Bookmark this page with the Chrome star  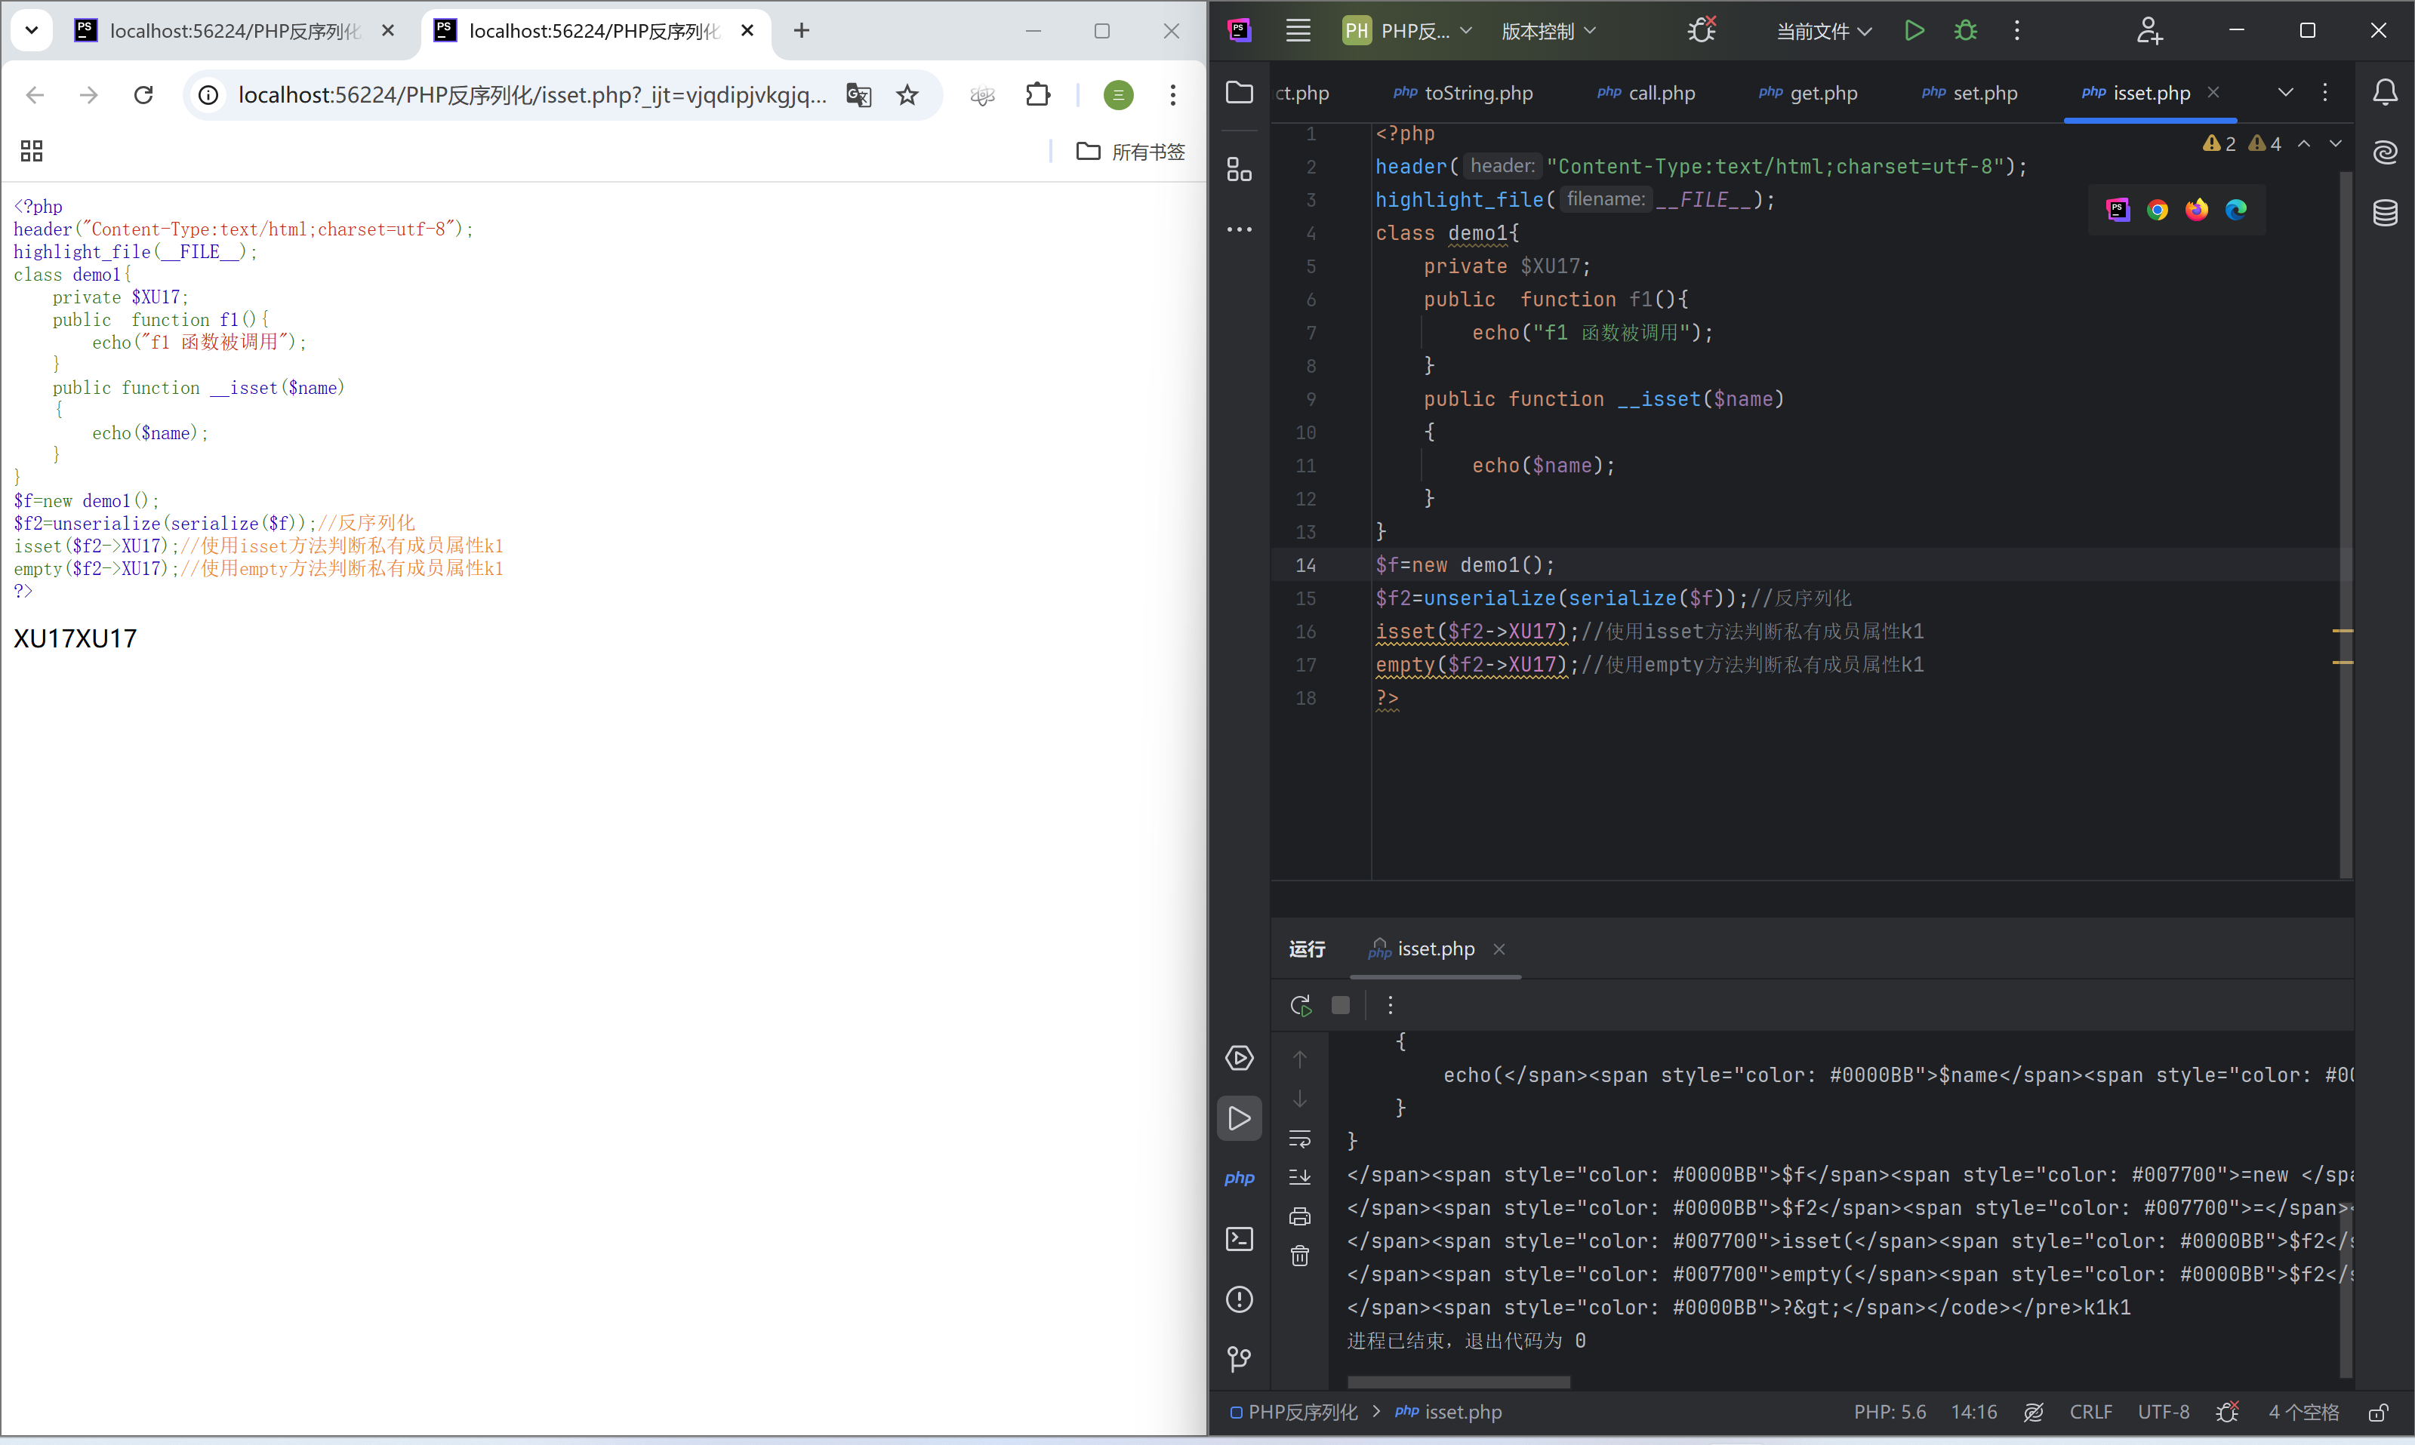click(907, 94)
